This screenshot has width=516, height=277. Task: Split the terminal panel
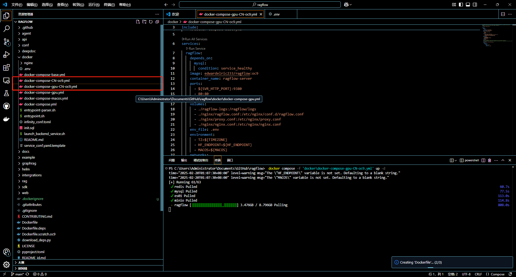click(483, 160)
